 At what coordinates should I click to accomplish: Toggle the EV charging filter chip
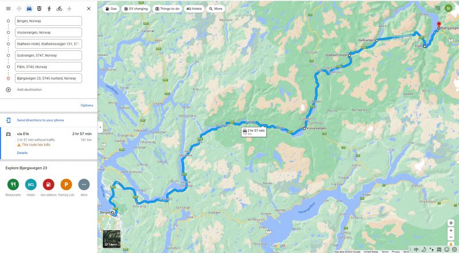136,9
